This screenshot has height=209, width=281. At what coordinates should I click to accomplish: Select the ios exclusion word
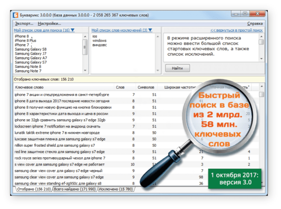[95, 36]
